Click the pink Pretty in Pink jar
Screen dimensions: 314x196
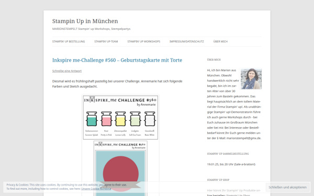(106, 119)
